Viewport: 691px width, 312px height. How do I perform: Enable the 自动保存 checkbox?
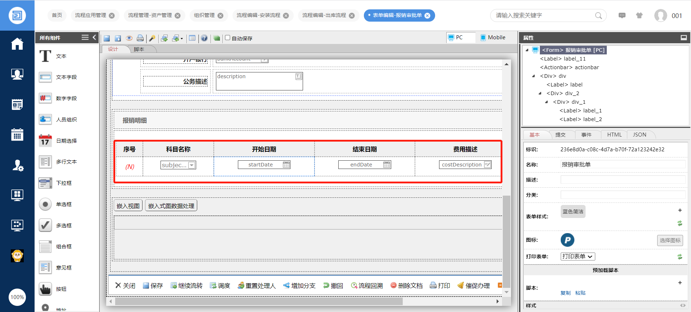[227, 38]
